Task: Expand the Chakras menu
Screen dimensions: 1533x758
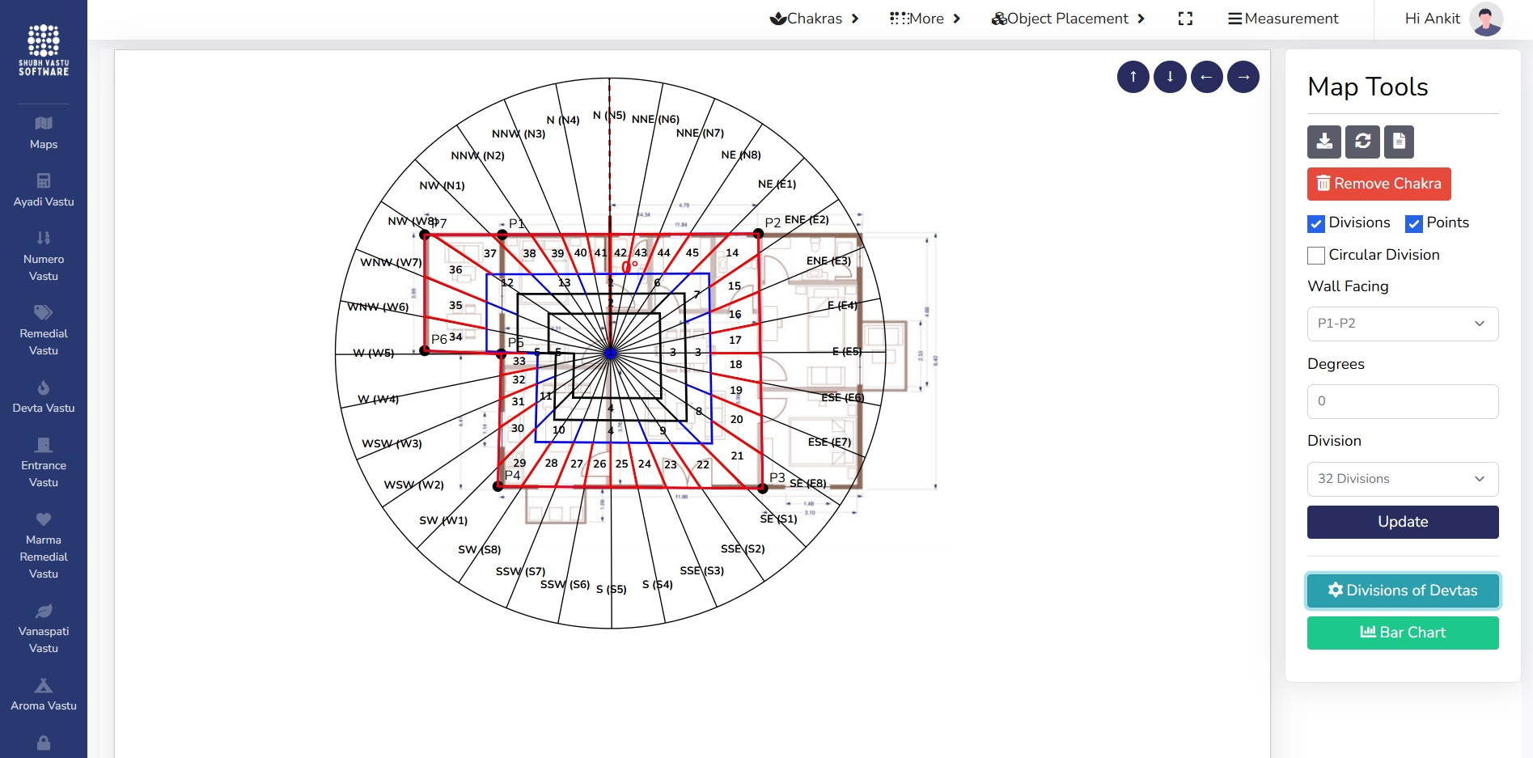Action: (x=813, y=19)
